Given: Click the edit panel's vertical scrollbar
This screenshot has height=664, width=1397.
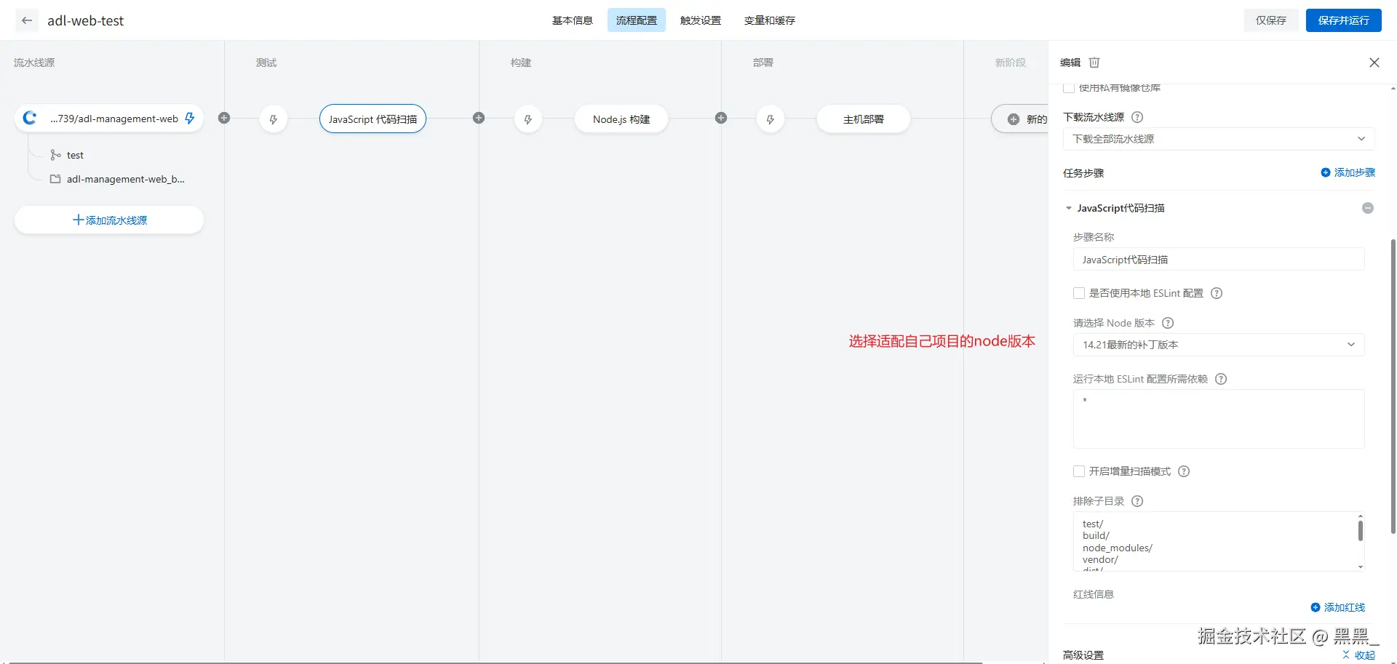Looking at the screenshot, I should click(1393, 386).
